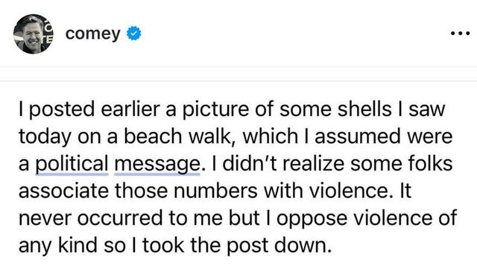Click the word "earlier" in the post
This screenshot has width=477, height=274.
point(130,109)
